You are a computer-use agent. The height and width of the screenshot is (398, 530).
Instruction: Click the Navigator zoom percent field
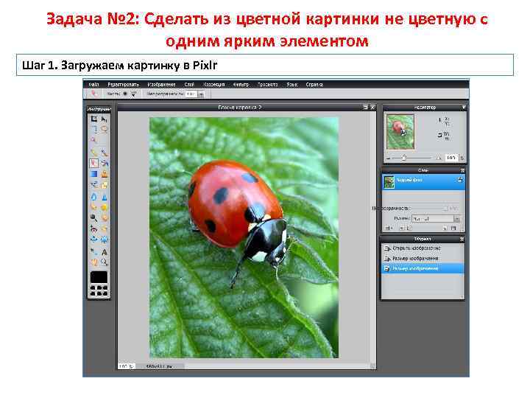(451, 158)
